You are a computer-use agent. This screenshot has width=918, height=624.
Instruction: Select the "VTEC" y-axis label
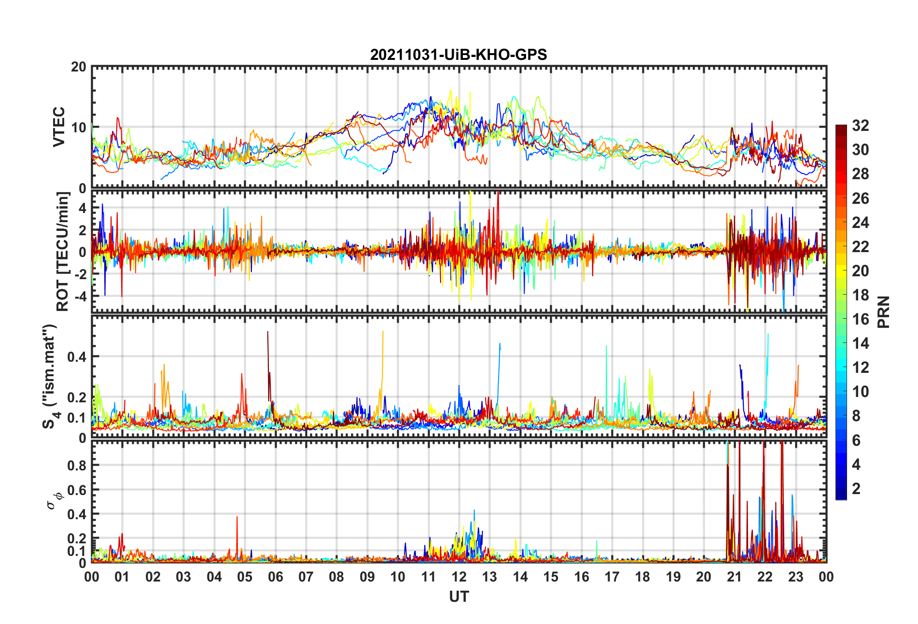tap(59, 127)
